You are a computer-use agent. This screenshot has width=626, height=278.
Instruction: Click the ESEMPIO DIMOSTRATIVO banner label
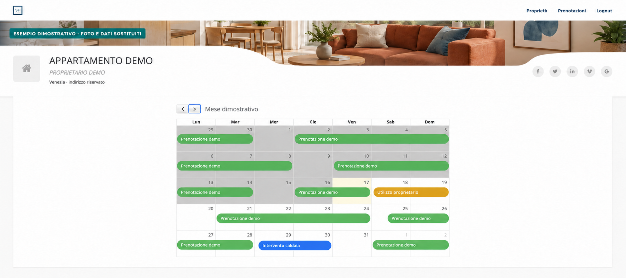(x=77, y=34)
